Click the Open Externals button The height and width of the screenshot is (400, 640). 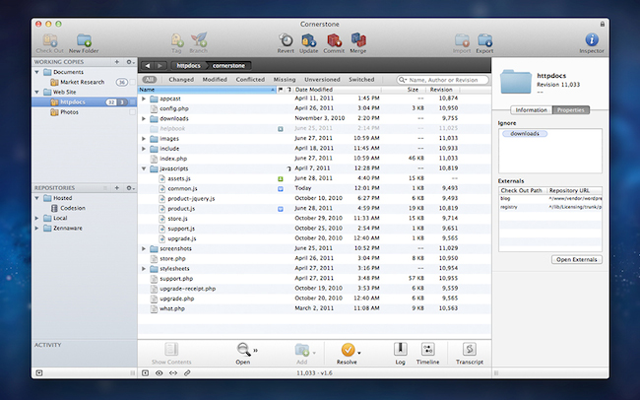pos(576,259)
